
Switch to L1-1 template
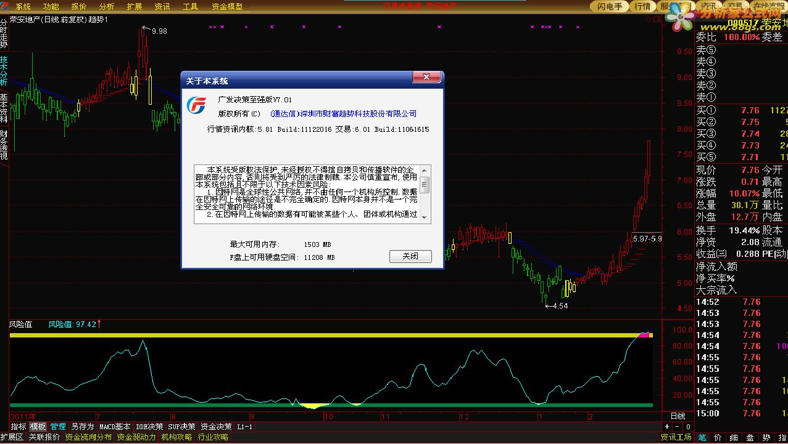tap(245, 426)
